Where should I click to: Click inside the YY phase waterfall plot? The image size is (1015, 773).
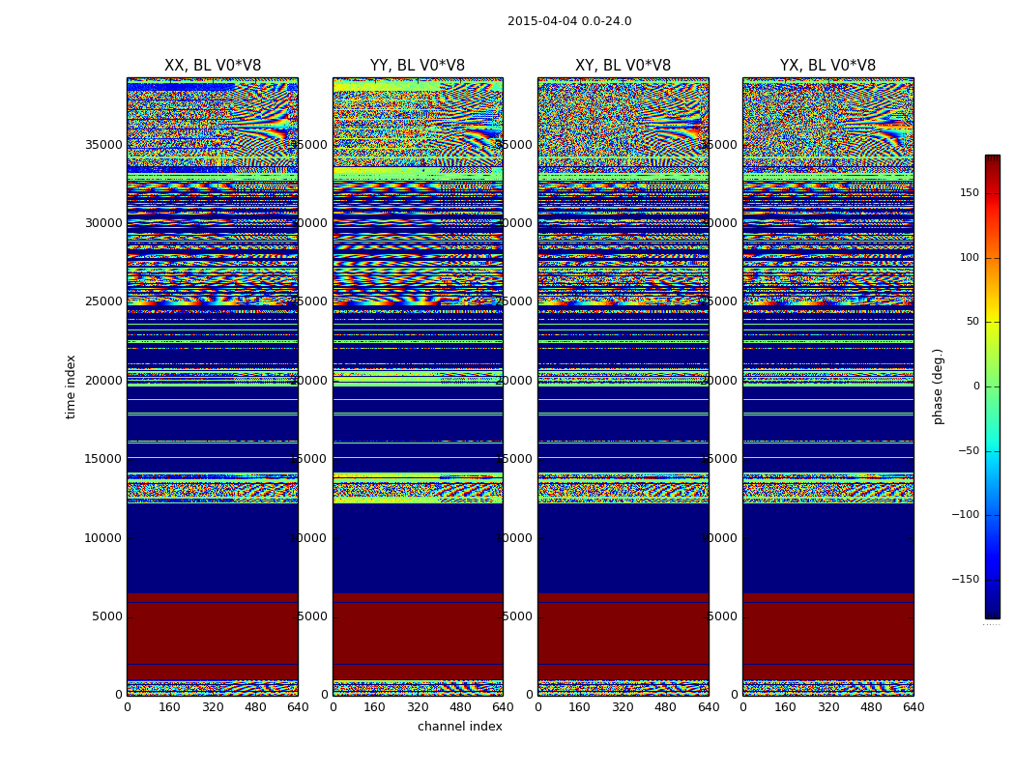point(418,386)
